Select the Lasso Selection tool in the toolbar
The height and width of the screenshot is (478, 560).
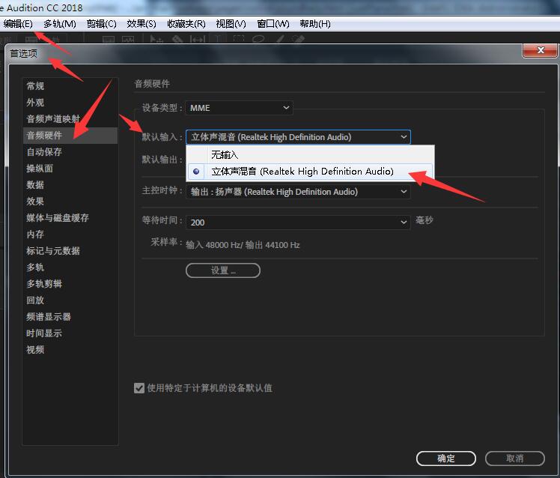[x=258, y=39]
